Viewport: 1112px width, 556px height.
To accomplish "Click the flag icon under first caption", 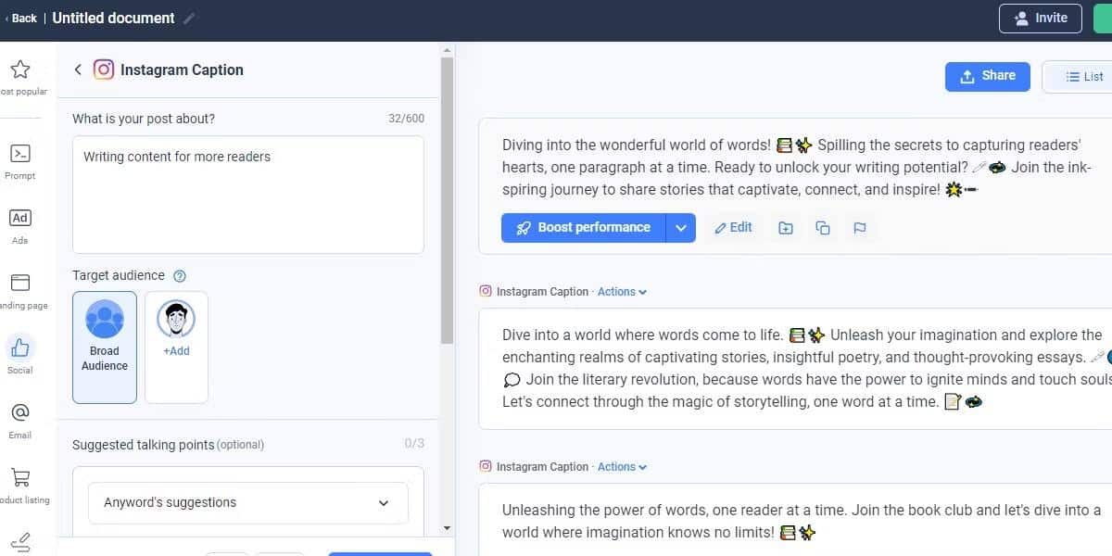I will (x=859, y=228).
